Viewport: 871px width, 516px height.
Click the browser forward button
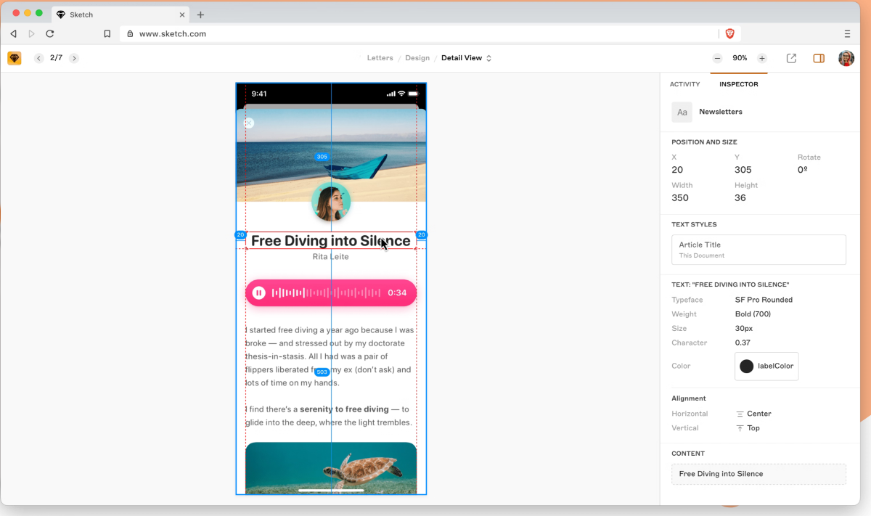[31, 33]
